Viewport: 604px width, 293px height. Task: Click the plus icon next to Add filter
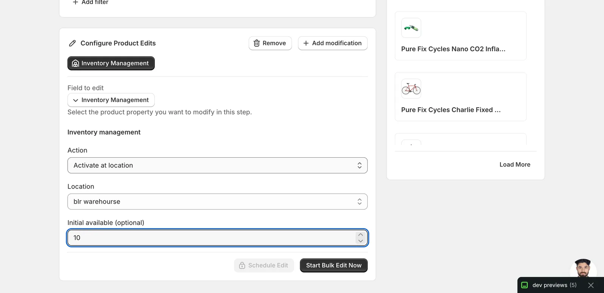75,2
